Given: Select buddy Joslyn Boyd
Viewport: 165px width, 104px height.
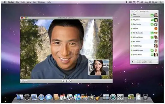Looking at the screenshot, I should (x=144, y=55).
